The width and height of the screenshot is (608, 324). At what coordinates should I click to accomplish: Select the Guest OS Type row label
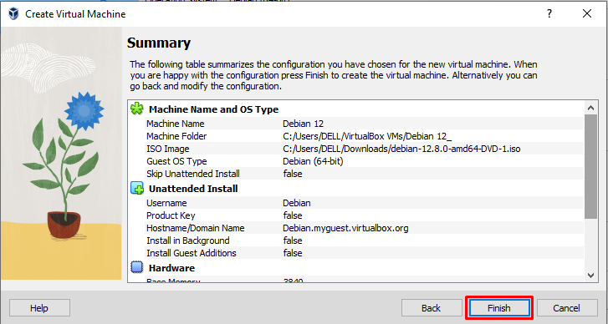tap(176, 161)
